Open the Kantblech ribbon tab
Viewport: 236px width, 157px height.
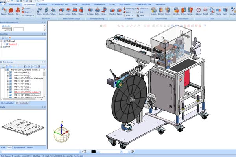(43, 5)
